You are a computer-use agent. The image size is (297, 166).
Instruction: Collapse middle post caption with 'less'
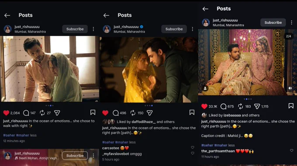tap(132, 142)
